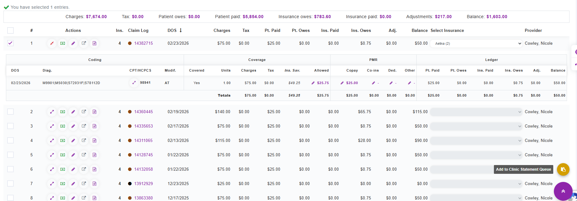Open claim log link 14382715
The width and height of the screenshot is (577, 201).
[x=143, y=43]
